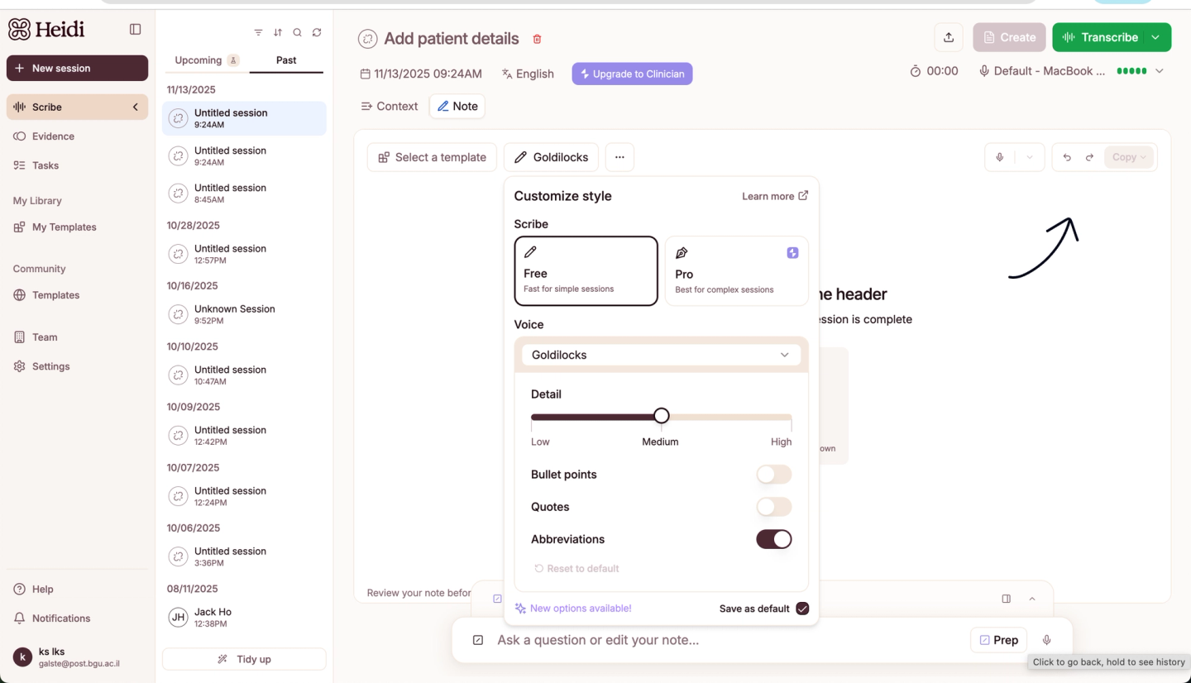1191x683 pixels.
Task: Open the Context tab
Action: 390,106
